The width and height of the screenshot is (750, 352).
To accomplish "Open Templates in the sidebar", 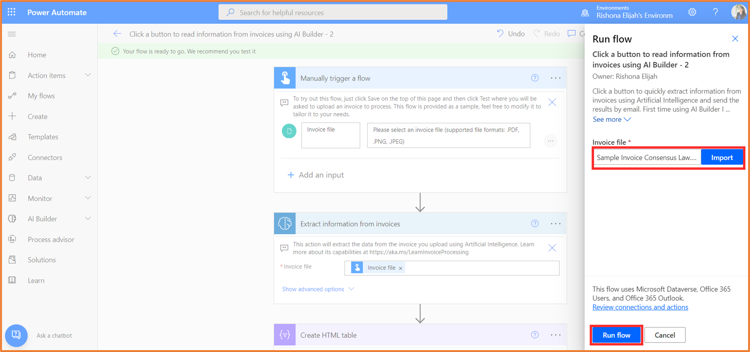I will tap(43, 137).
